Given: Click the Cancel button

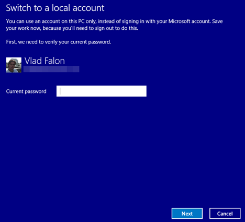Looking at the screenshot, I should [x=225, y=214].
